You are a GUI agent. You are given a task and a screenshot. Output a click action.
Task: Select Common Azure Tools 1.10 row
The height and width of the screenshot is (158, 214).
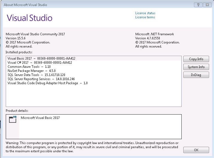[x=94, y=67]
